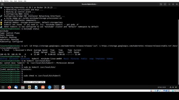Screen dimensions: 179x100
Task: Click the 'minikube status' command text
Action: coord(31,29)
